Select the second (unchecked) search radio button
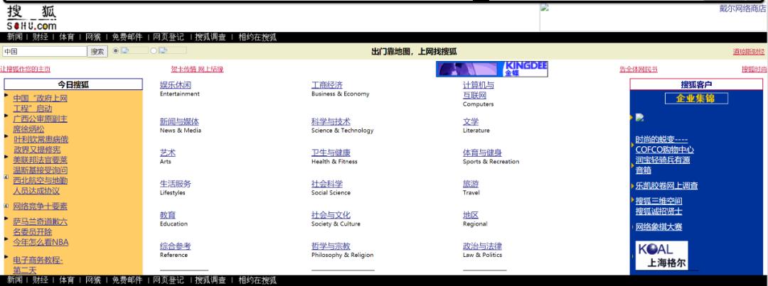This screenshot has width=768, height=286. [154, 50]
